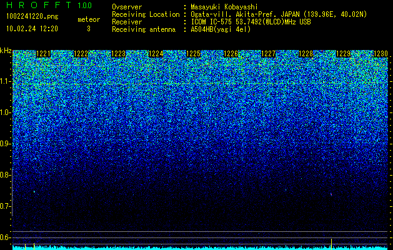Click the 1228 time marker label
The width and height of the screenshot is (393, 250).
tap(306, 54)
